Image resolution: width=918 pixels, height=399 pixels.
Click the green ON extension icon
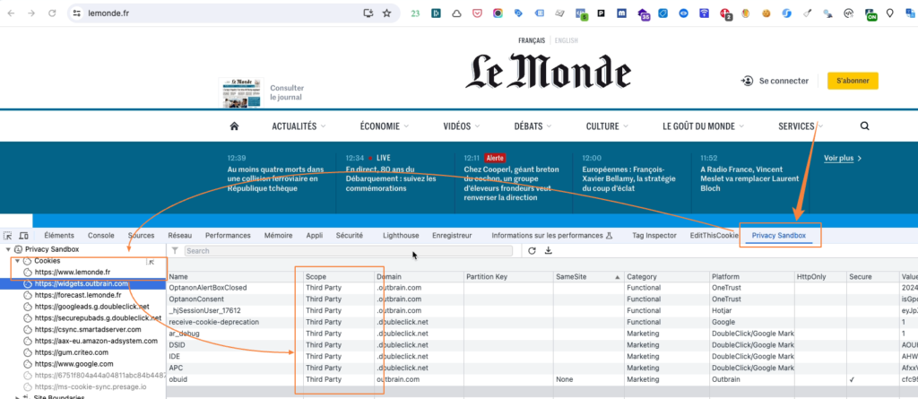coord(870,14)
